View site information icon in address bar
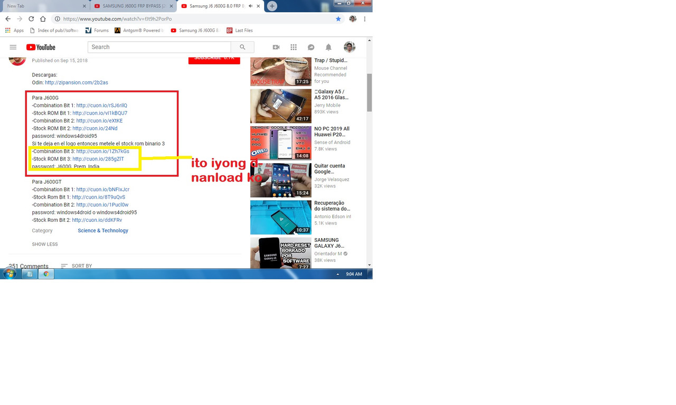The image size is (676, 405). click(x=58, y=19)
